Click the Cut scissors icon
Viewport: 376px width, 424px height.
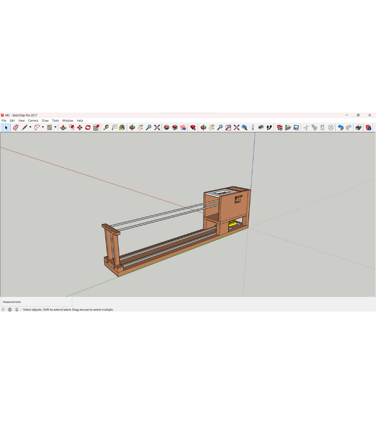click(306, 128)
